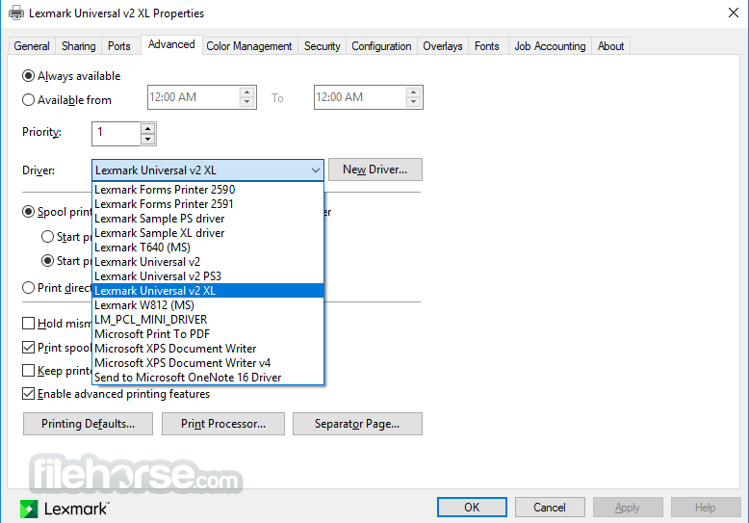749x523 pixels.
Task: Choose Lexmark Sample XL driver
Action: pos(208,233)
